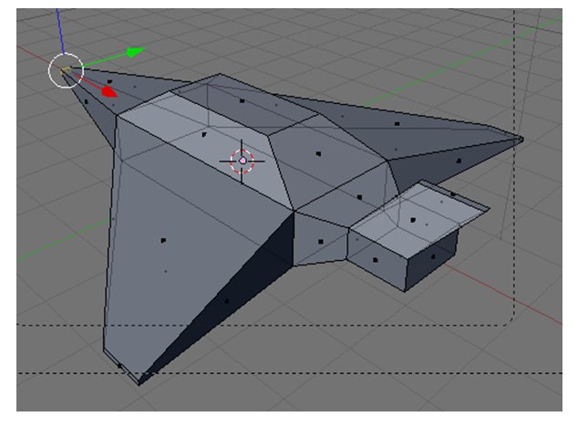Select the face dot near left wing bottom tip
588x427 pixels.
point(119,366)
